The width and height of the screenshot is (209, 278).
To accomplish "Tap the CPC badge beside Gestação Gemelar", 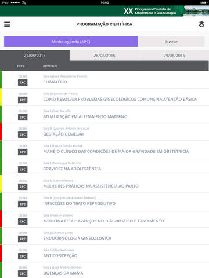I will click(23, 134).
